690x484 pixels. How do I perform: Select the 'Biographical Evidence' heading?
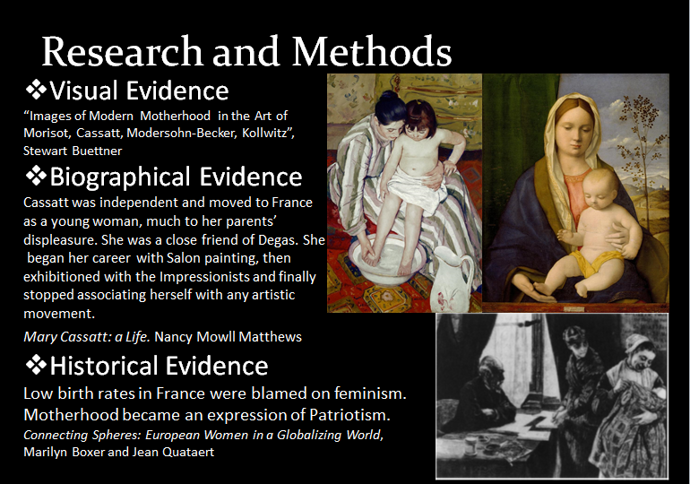pyautogui.click(x=176, y=177)
